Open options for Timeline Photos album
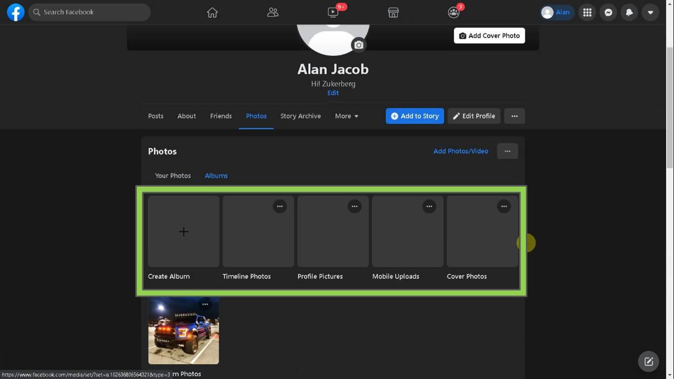 280,206
